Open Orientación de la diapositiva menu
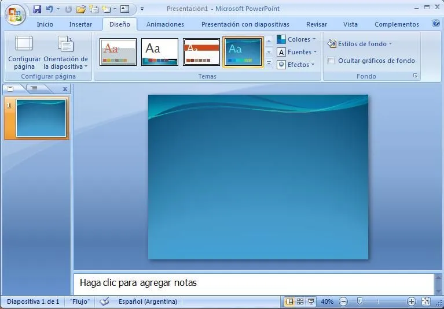Screen dimensions: 444x309 point(65,53)
